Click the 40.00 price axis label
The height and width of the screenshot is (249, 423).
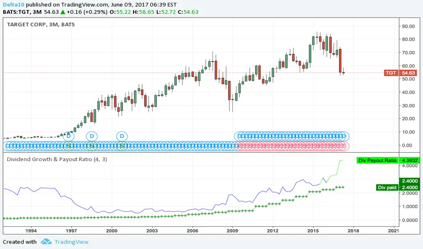[x=408, y=92]
